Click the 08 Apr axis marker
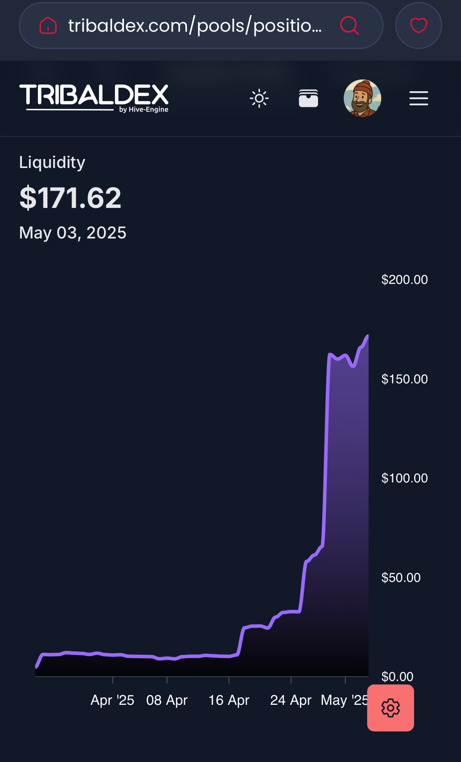 [x=167, y=700]
